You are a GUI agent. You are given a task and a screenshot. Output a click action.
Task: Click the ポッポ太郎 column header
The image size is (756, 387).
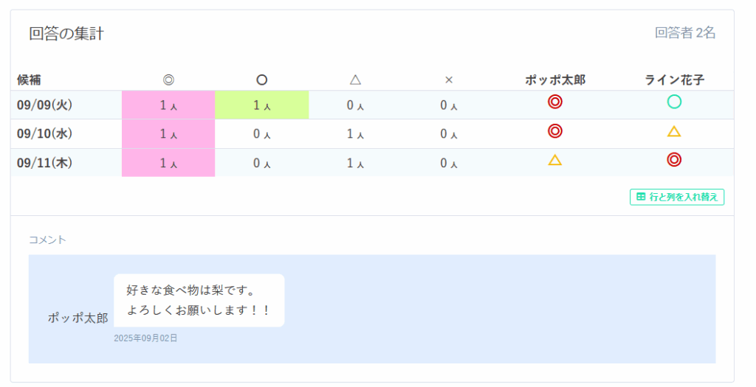click(555, 80)
